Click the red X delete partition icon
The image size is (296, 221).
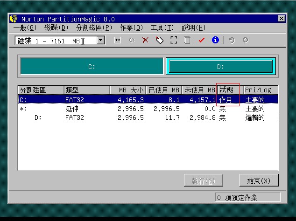pyautogui.click(x=145, y=40)
